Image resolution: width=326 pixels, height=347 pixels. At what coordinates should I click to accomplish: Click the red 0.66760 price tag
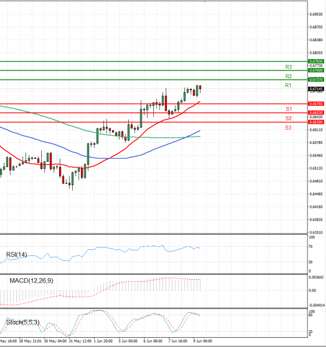pos(316,104)
